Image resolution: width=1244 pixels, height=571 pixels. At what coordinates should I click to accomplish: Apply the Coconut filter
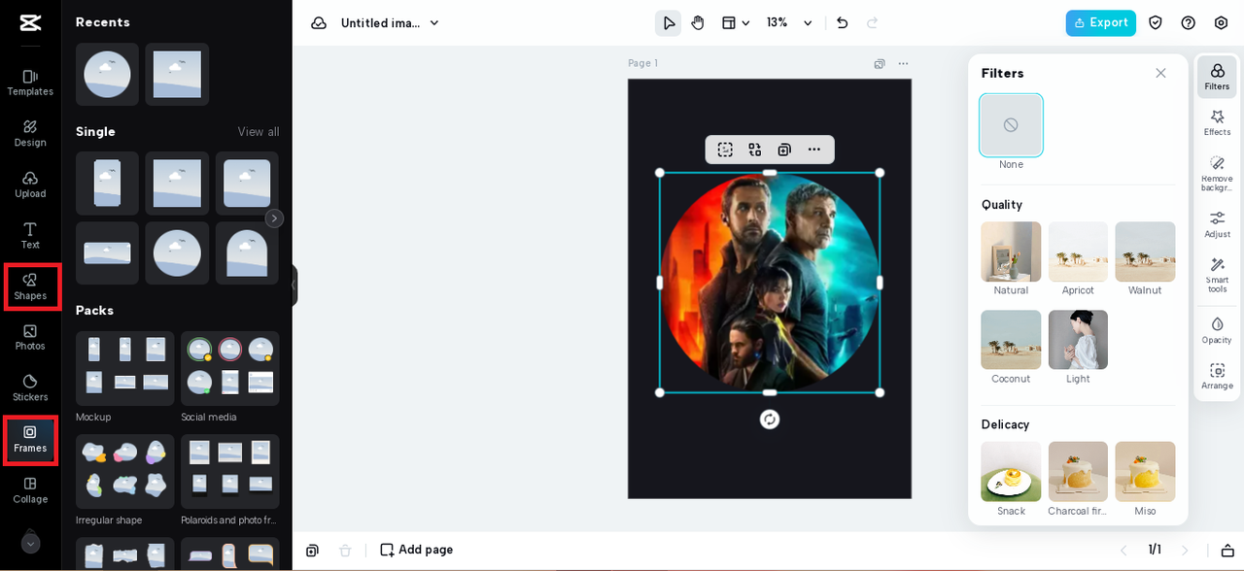pos(1011,340)
